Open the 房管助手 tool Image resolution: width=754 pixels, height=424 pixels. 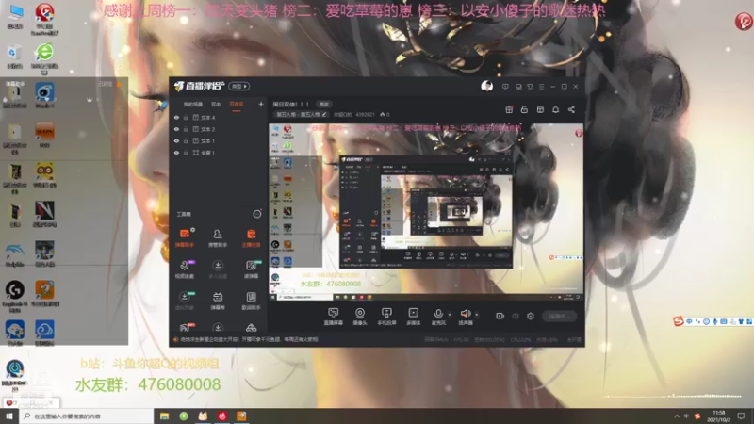pyautogui.click(x=218, y=238)
